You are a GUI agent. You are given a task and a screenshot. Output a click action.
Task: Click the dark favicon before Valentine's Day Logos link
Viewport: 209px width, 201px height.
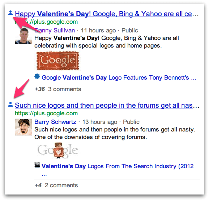37,165
